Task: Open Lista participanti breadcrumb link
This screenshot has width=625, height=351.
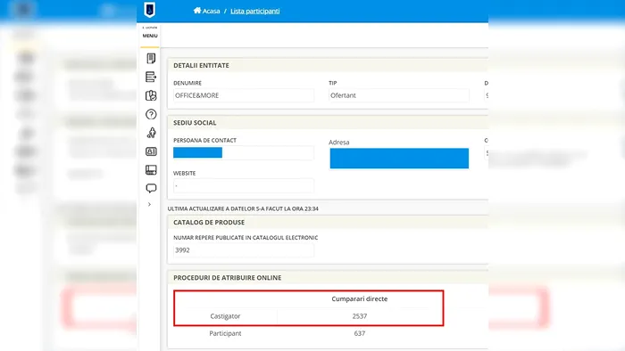Action: (x=255, y=11)
